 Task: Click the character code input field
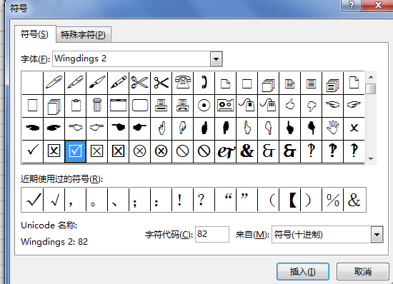[x=212, y=234]
